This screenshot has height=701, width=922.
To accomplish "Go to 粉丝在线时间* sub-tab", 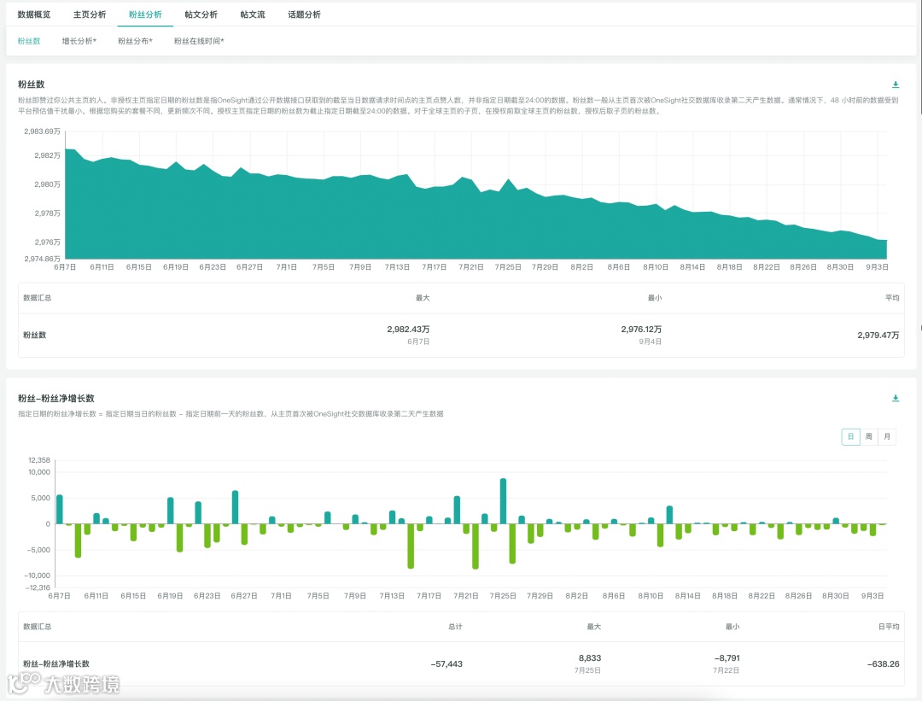I will click(x=199, y=41).
